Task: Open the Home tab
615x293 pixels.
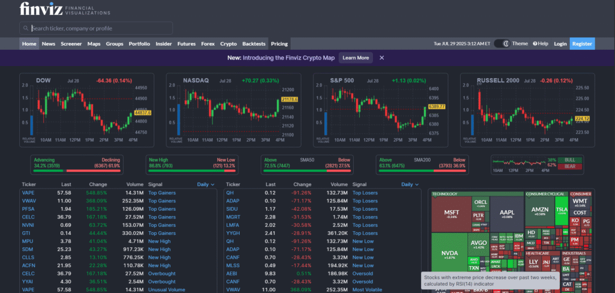Action: click(x=29, y=44)
